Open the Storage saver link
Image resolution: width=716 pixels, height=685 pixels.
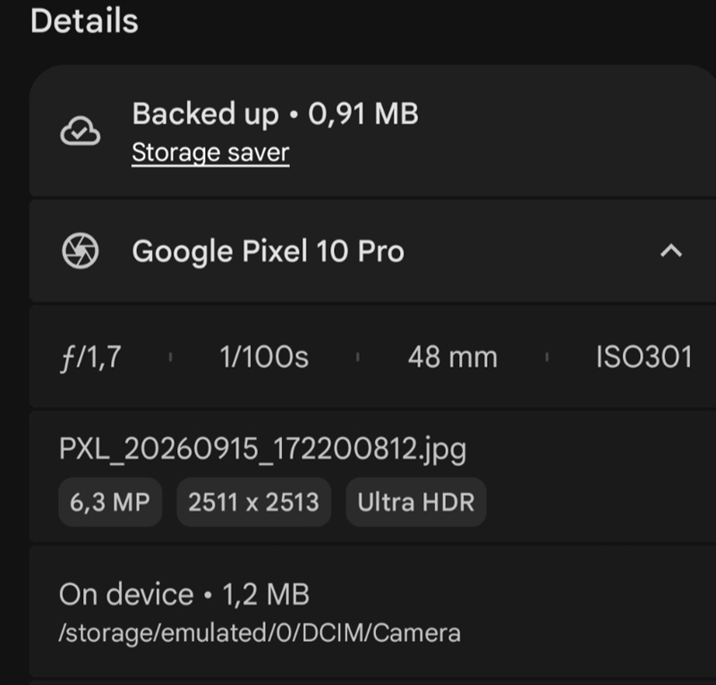click(x=210, y=152)
